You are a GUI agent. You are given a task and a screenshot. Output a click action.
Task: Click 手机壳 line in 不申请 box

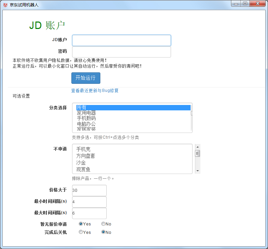83,149
